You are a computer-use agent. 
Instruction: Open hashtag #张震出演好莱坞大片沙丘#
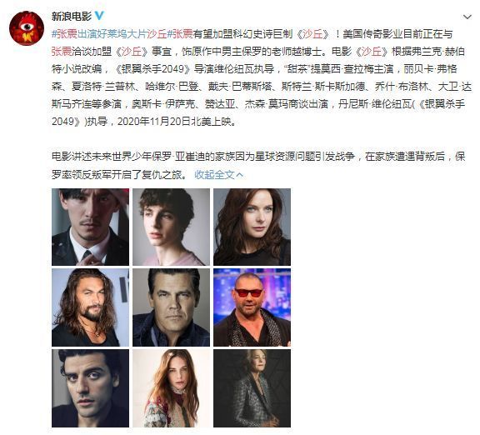click(x=111, y=33)
